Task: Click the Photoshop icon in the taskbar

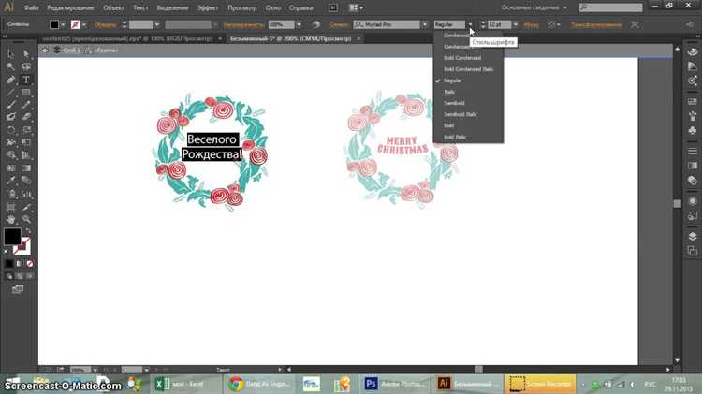Action: coord(371,384)
